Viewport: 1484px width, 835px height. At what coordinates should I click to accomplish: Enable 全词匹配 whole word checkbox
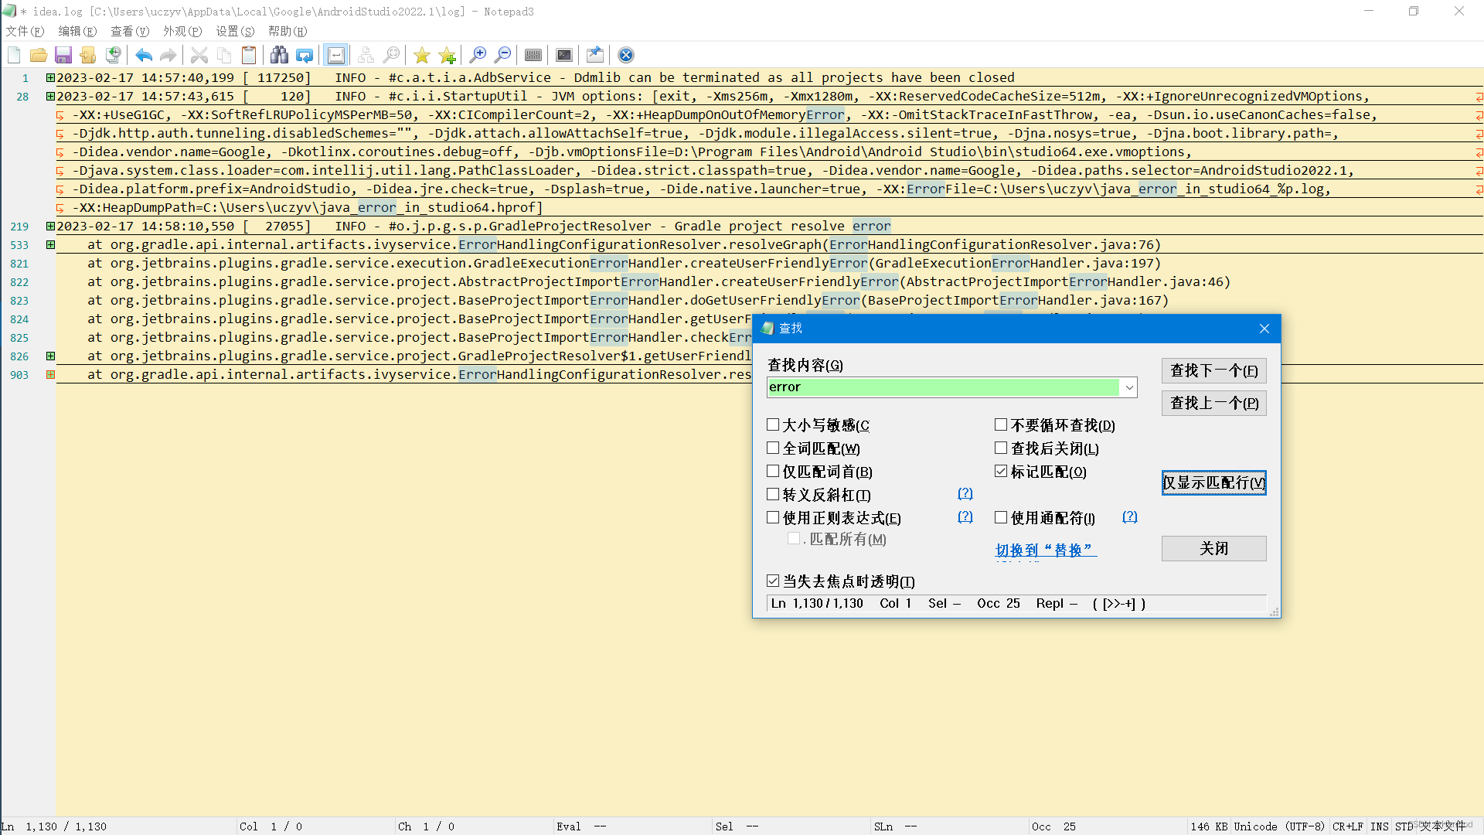click(x=773, y=448)
